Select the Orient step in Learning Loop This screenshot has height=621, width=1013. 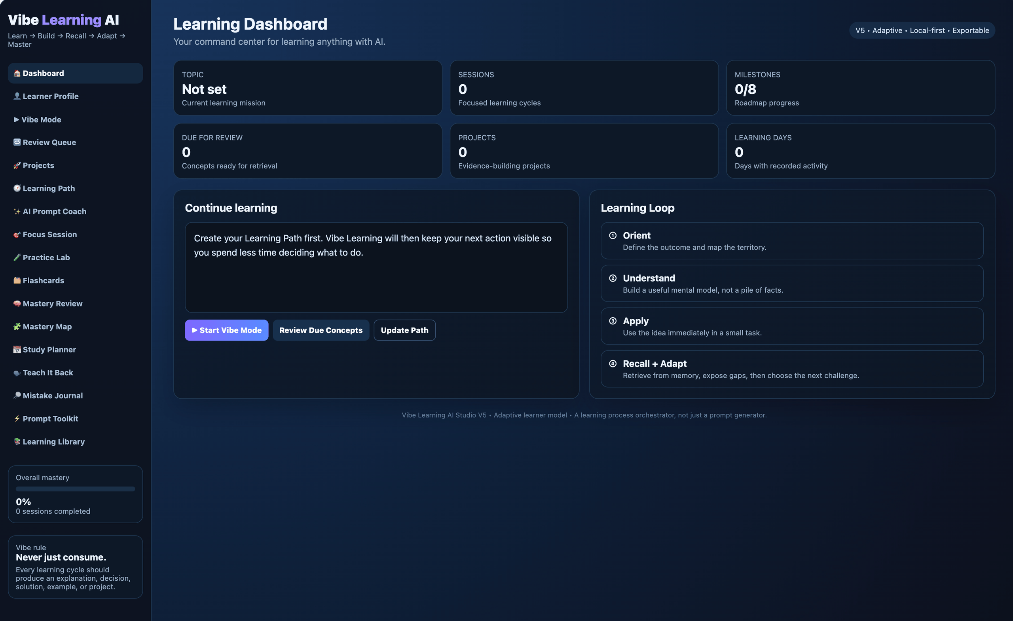792,241
